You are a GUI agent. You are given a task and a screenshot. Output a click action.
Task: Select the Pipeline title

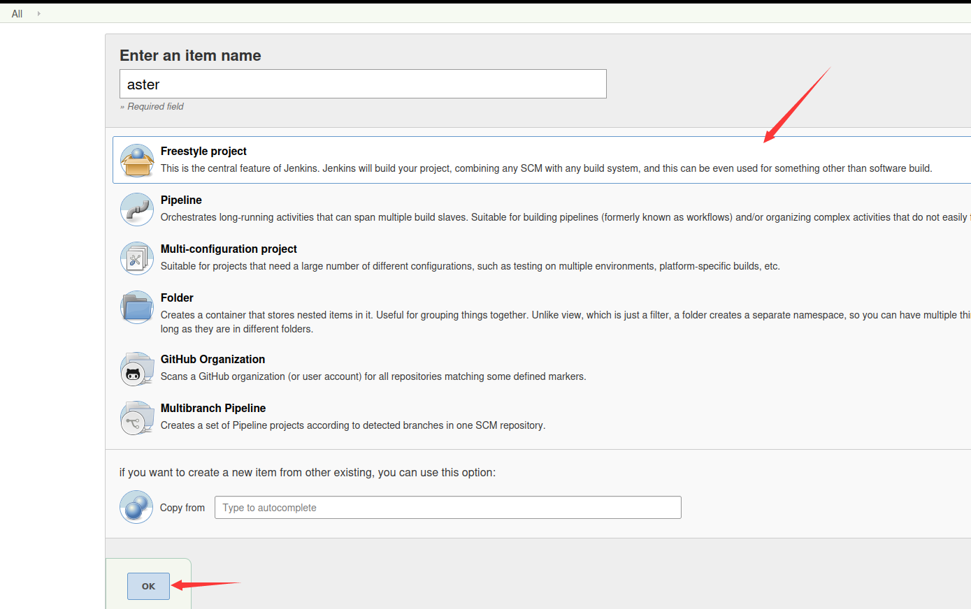click(x=181, y=200)
